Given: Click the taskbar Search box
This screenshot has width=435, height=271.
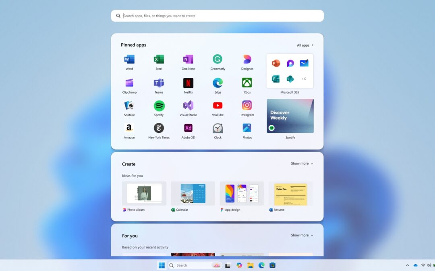Looking at the screenshot, I should 195,265.
